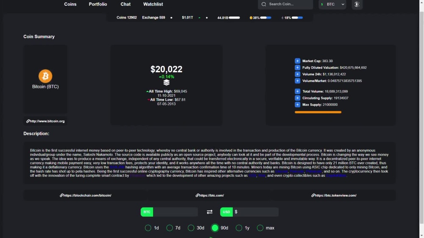Toggle the theme switch icon
Viewport: 424px width, 238px height.
(x=357, y=4)
